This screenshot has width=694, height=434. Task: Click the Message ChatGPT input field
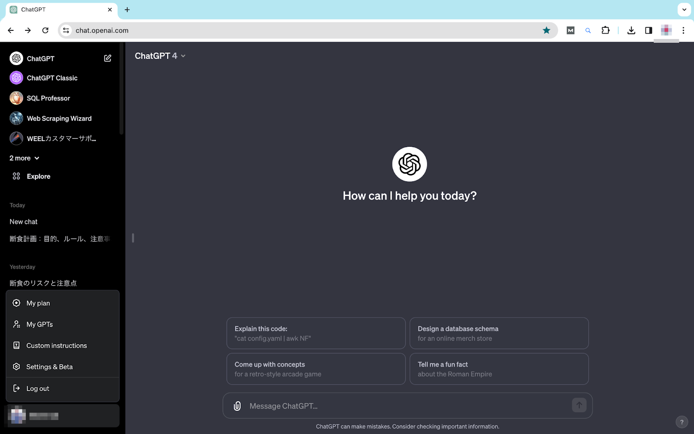point(408,406)
